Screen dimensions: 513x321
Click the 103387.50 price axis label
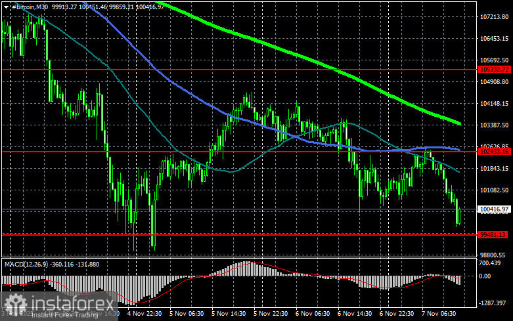494,125
